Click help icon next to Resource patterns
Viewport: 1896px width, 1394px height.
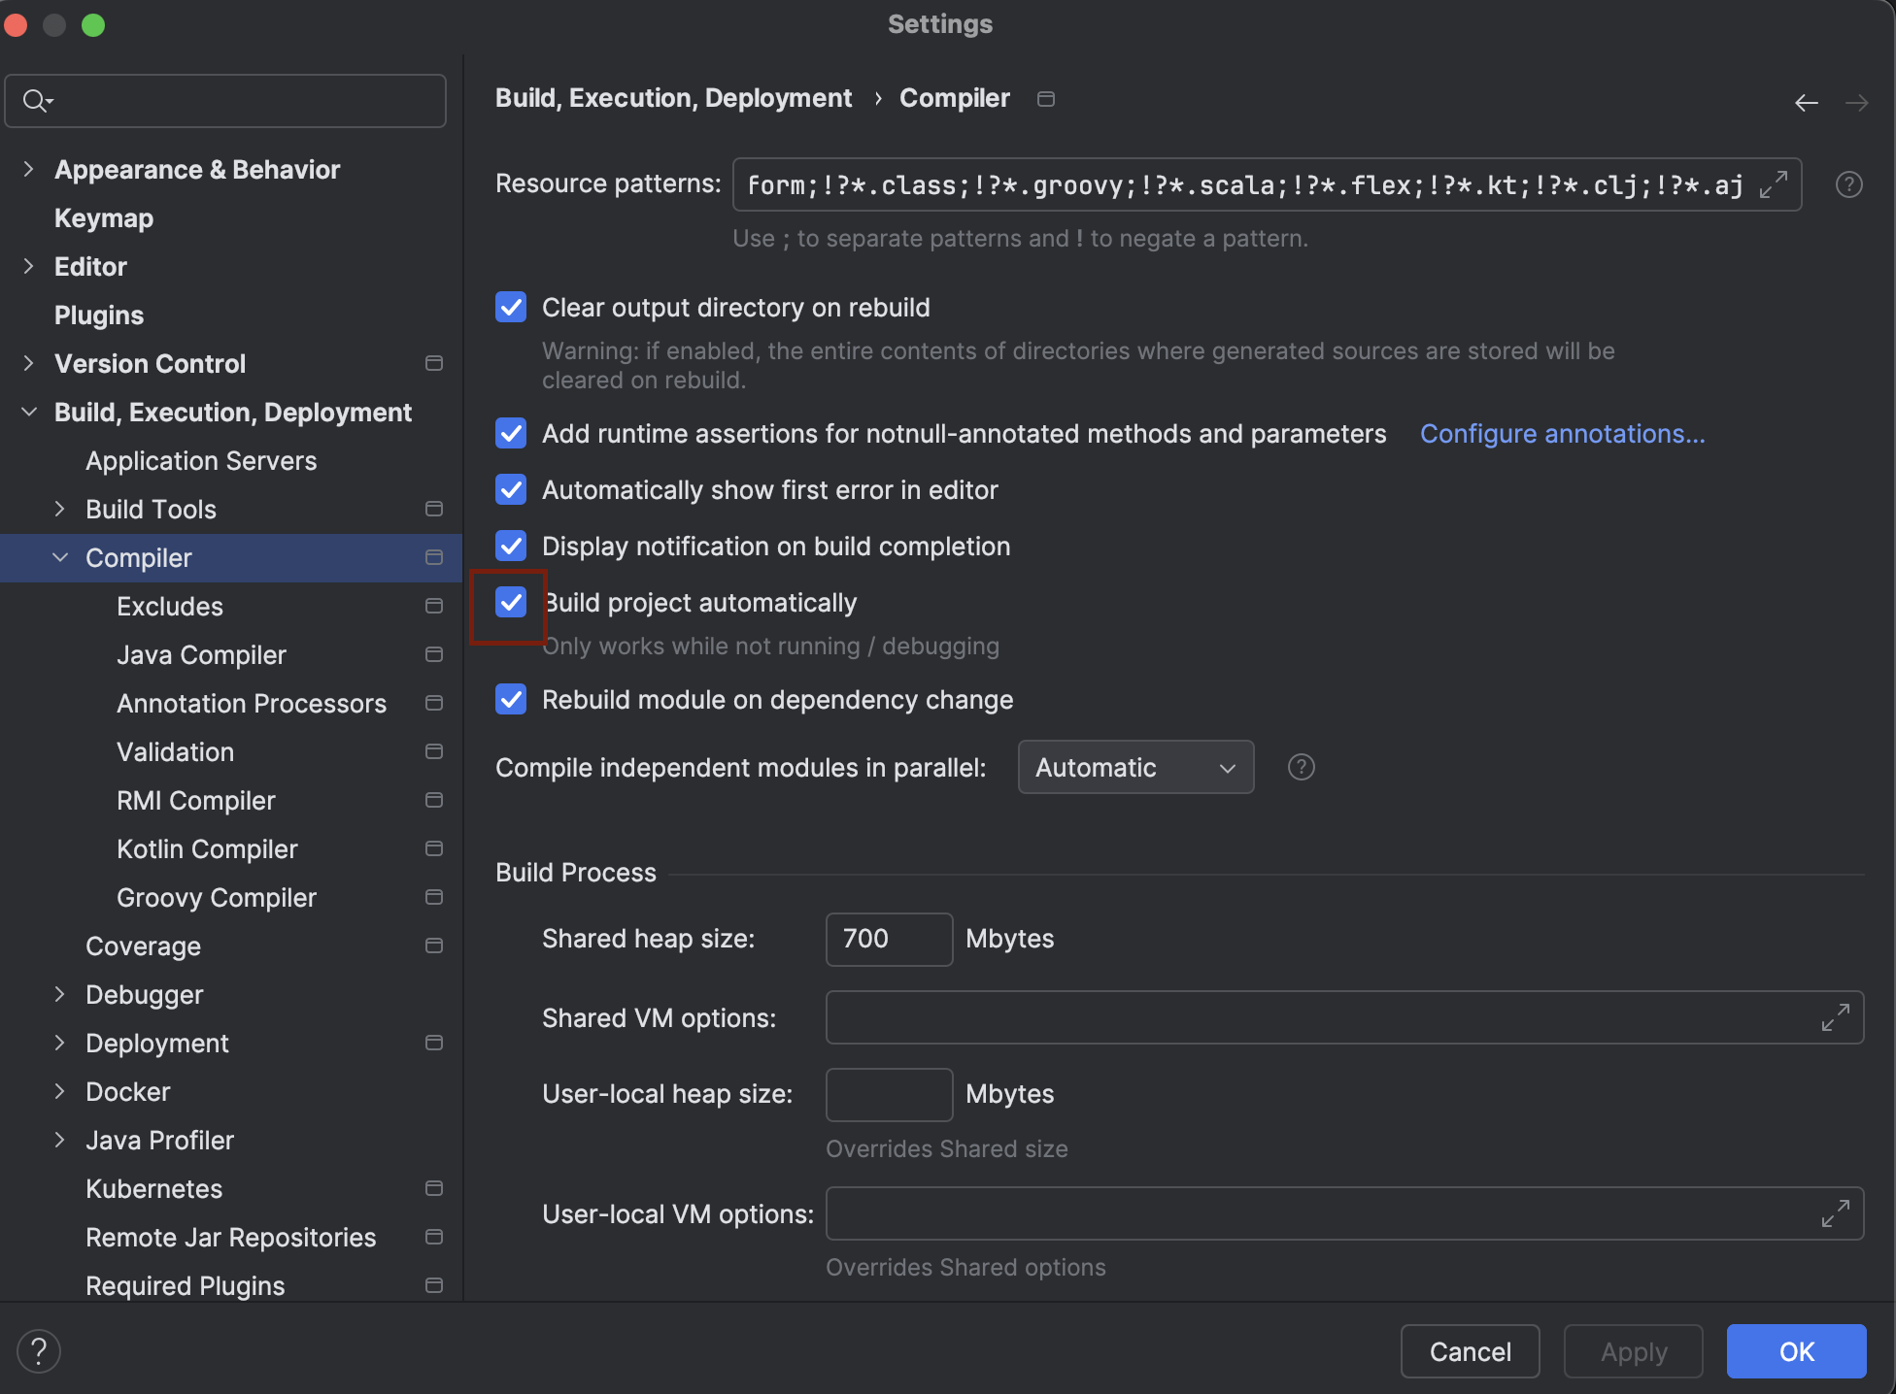coord(1848,184)
